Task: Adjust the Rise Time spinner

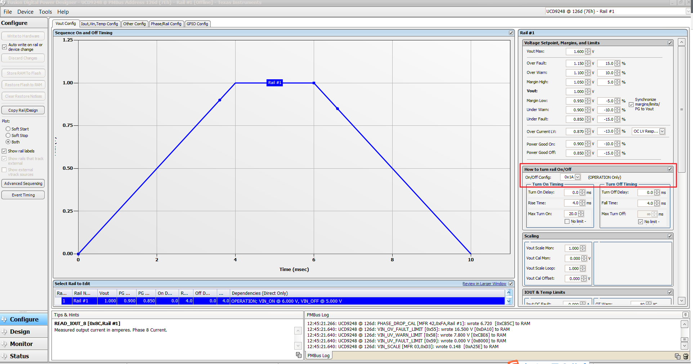Action: click(582, 203)
